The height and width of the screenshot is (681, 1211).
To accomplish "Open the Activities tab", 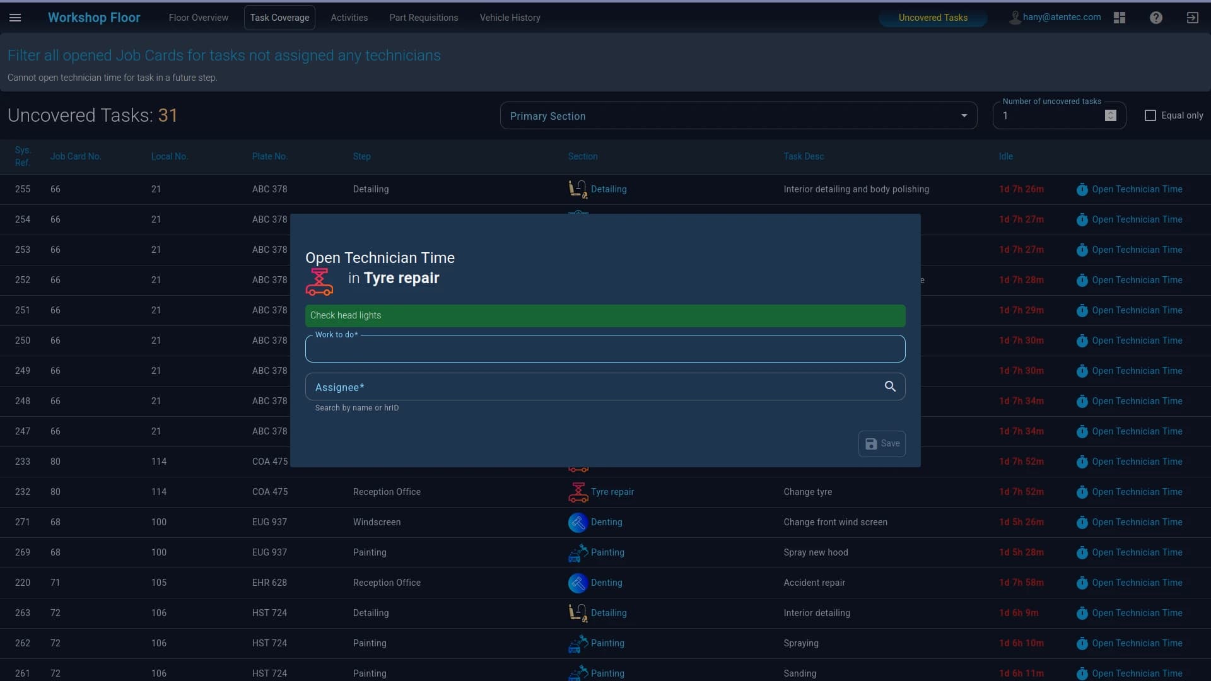I will [x=349, y=18].
